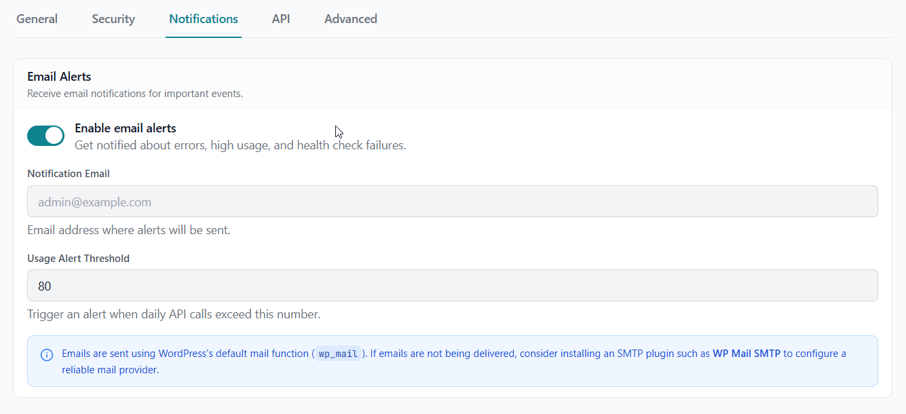Viewport: 906px width, 414px height.
Task: Switch to the Security tab
Action: pos(113,19)
